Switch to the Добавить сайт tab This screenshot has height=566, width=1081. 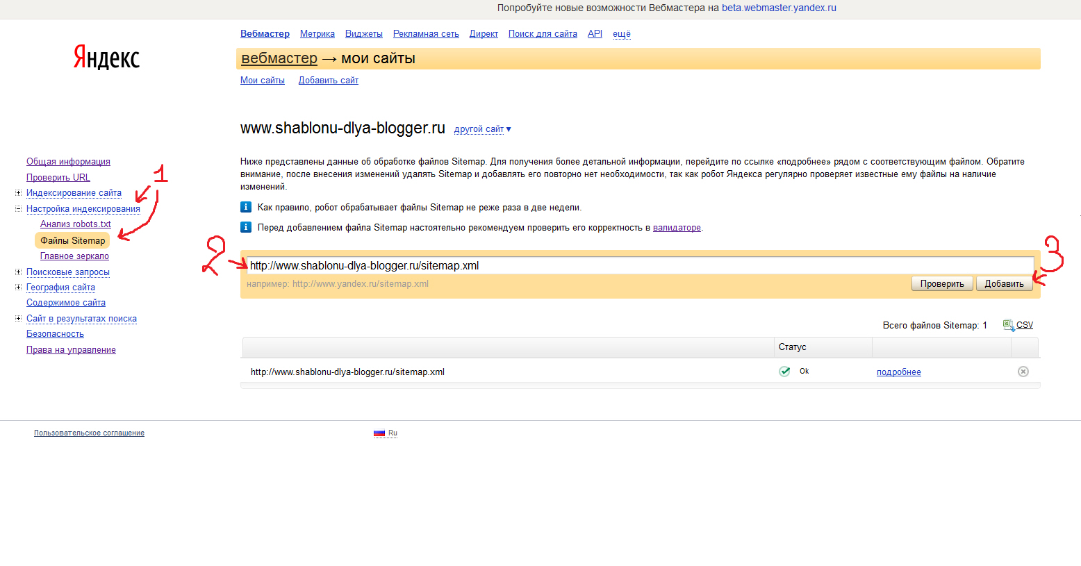point(329,80)
